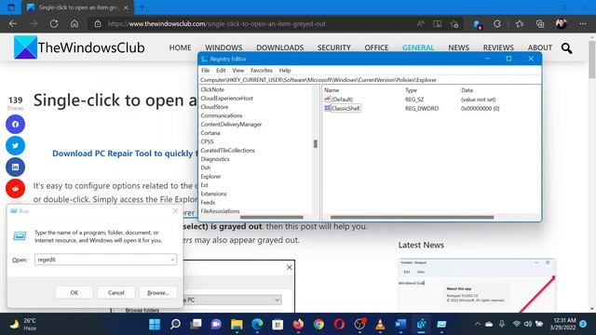This screenshot has height=335, width=596.
Task: Open the WINDOWS navigation item
Action: [223, 47]
